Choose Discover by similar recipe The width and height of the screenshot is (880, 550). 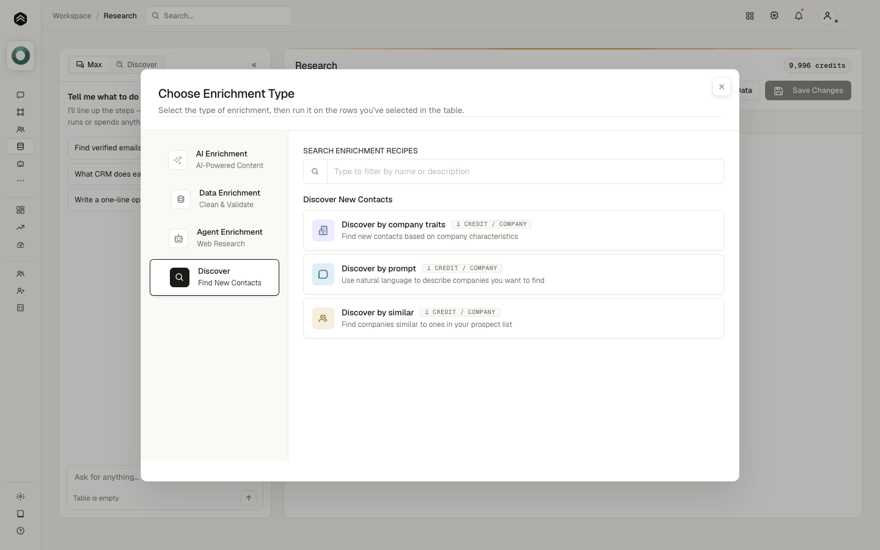[513, 318]
